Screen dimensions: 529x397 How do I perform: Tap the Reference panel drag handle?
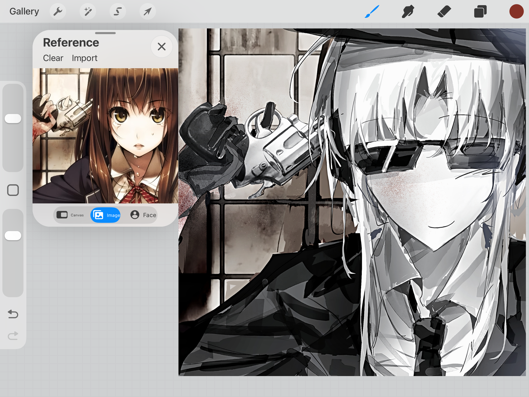[x=105, y=33]
